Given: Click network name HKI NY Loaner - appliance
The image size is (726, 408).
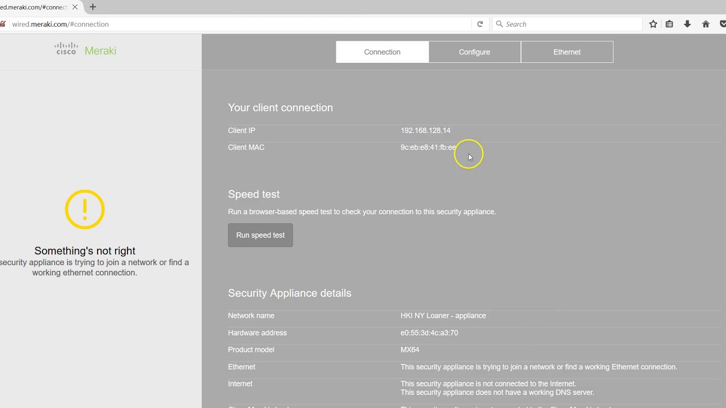Looking at the screenshot, I should point(443,316).
